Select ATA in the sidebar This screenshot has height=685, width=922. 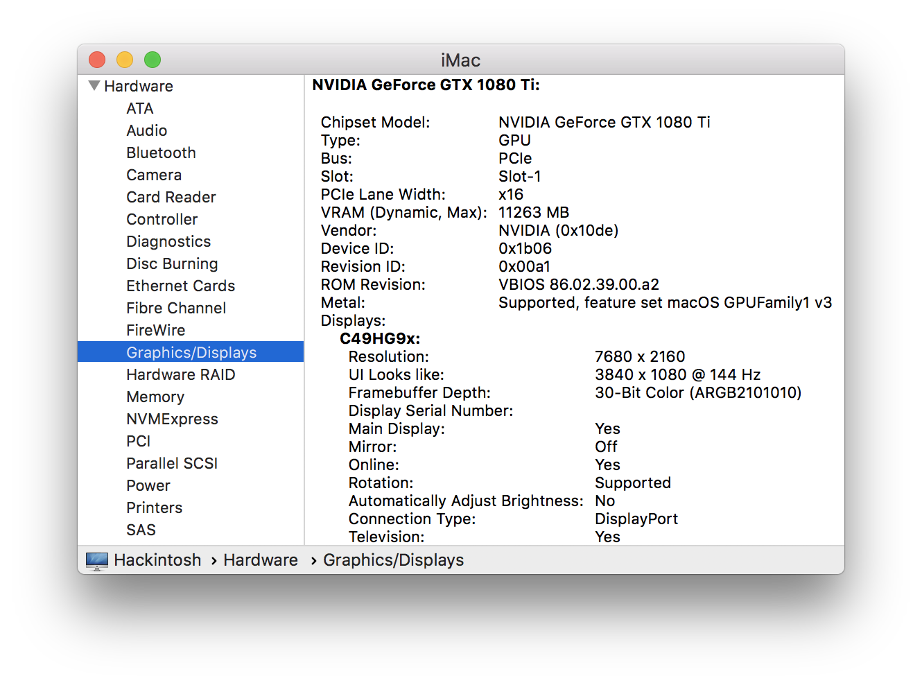tap(140, 108)
